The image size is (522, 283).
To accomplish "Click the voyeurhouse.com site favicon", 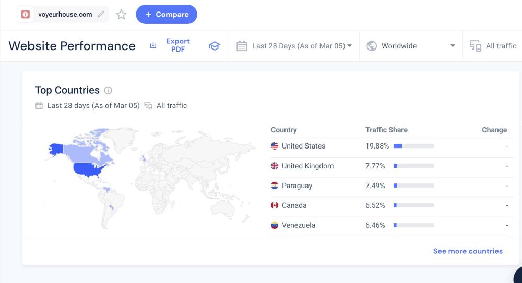I will point(26,15).
